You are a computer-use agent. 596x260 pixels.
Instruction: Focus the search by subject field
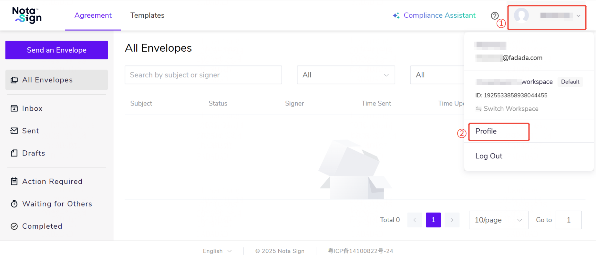click(x=203, y=75)
